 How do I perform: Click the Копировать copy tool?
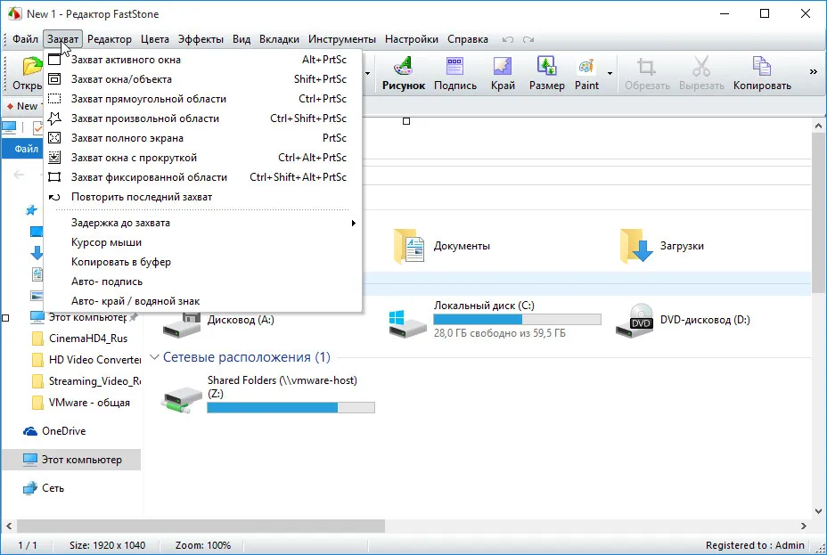pyautogui.click(x=762, y=73)
